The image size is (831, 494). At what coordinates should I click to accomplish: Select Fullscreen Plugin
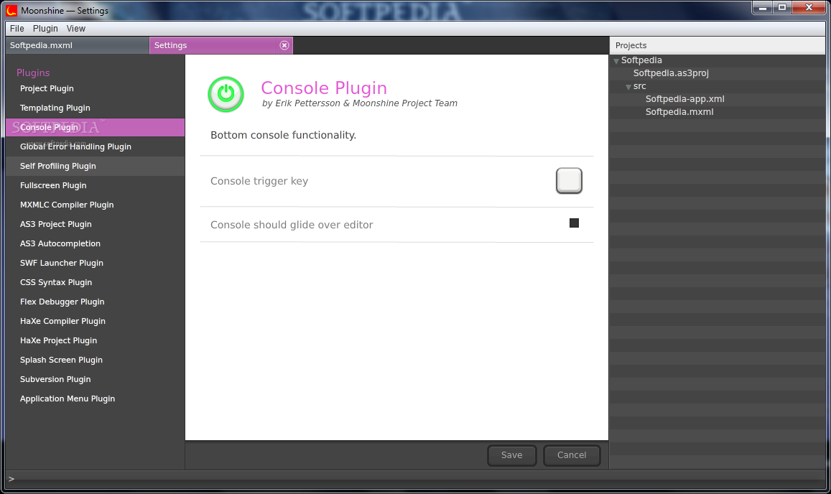pos(96,185)
